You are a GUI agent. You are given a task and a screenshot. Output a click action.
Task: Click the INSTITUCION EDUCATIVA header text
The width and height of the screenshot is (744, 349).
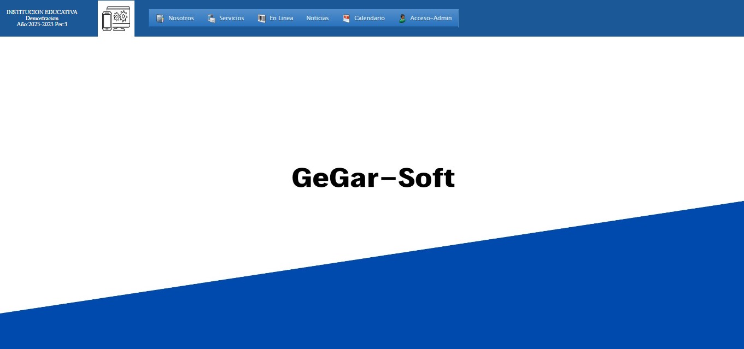[42, 12]
